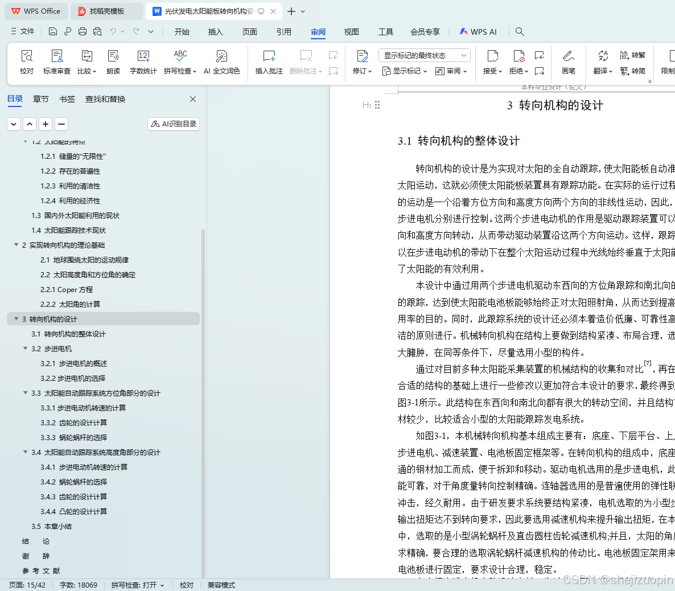Image resolution: width=675 pixels, height=591 pixels.
Task: Open 审阅 pane dropdown
Action: [451, 71]
